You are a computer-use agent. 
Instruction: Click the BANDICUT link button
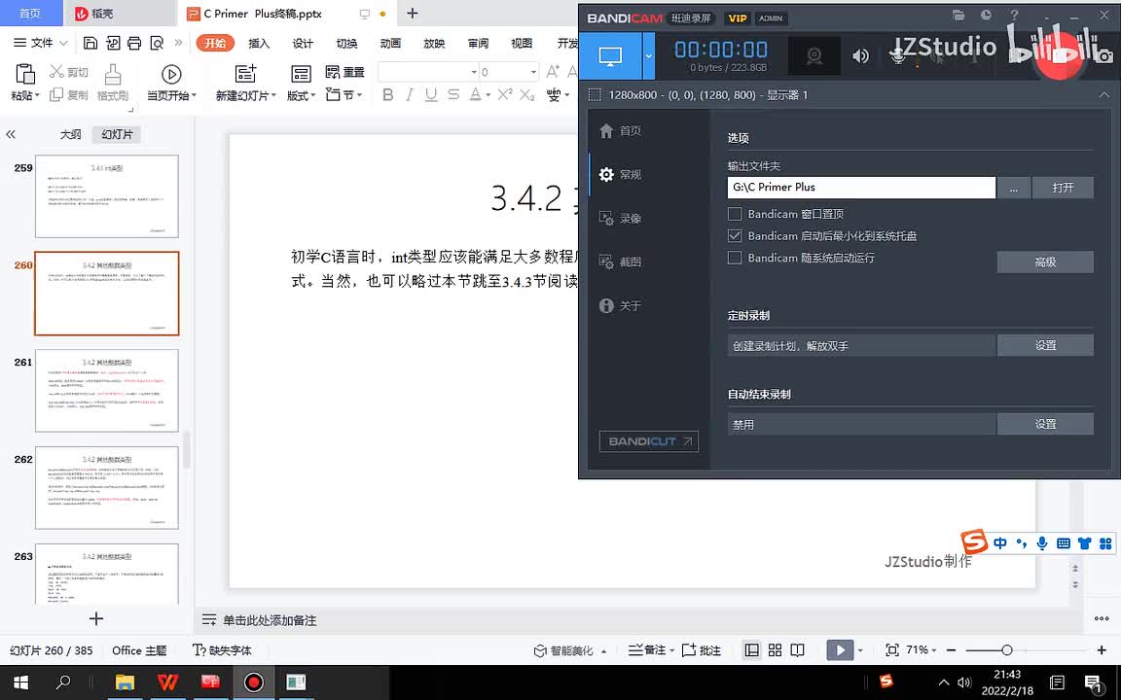click(x=648, y=441)
